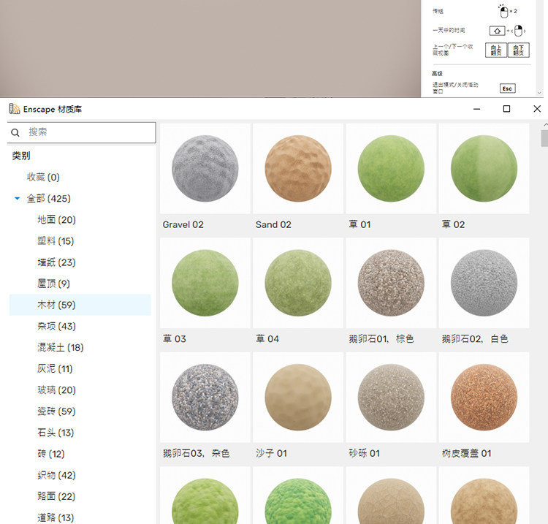Select the 草 01 grass material sphere

pyautogui.click(x=391, y=169)
